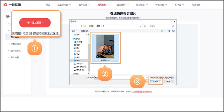Click the search magnifier icon in dialog
Screen dimensions: 224x112
[173, 26]
